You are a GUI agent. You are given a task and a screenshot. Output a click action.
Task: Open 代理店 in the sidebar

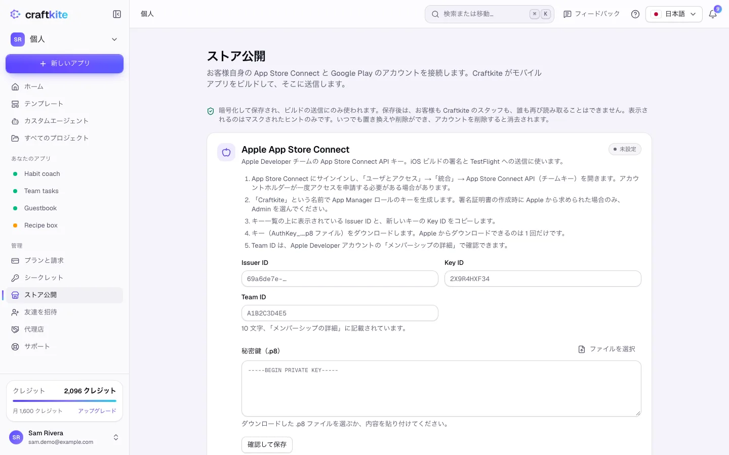pos(65,329)
